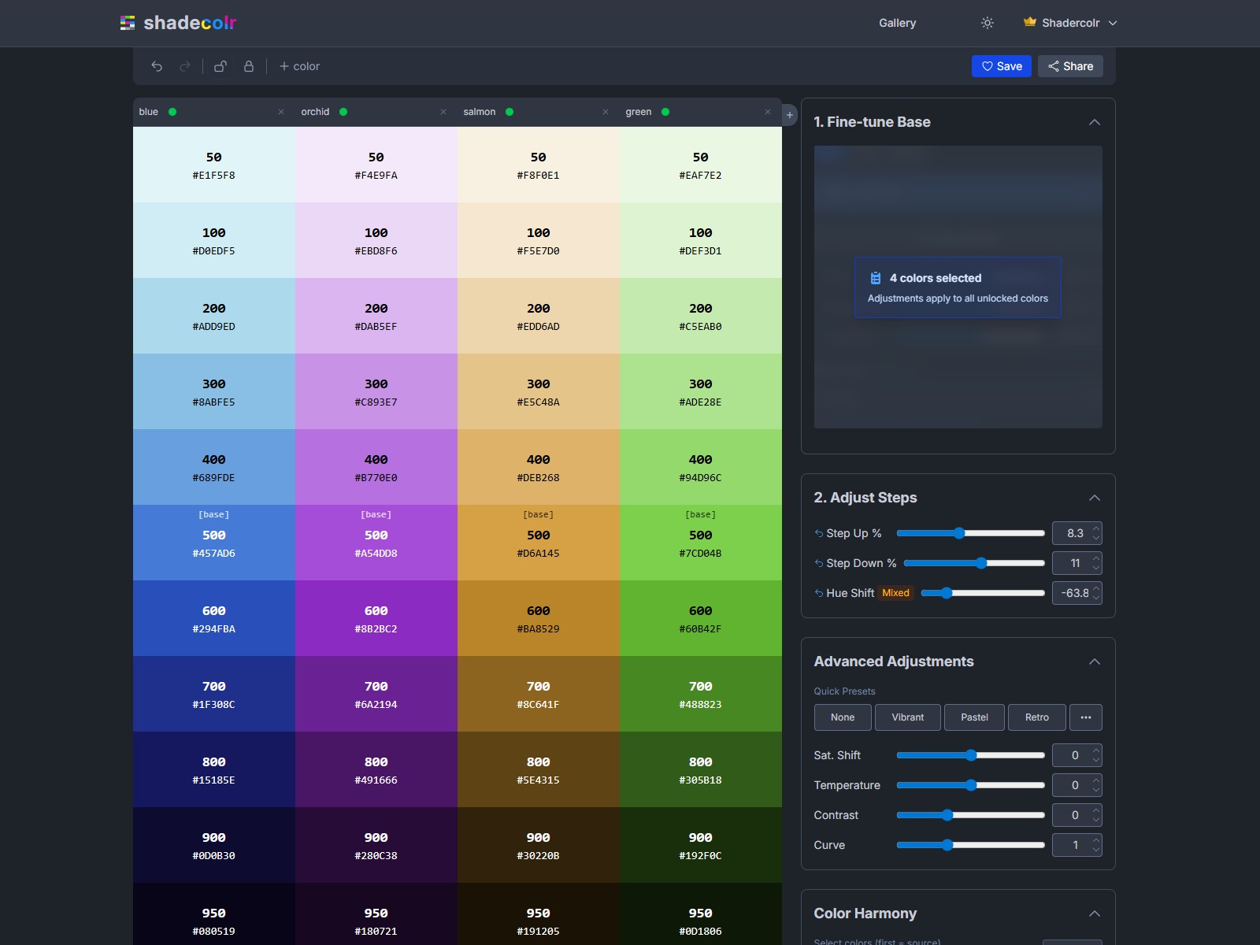Click the redo arrow icon
Image resolution: width=1260 pixels, height=945 pixels.
[185, 66]
